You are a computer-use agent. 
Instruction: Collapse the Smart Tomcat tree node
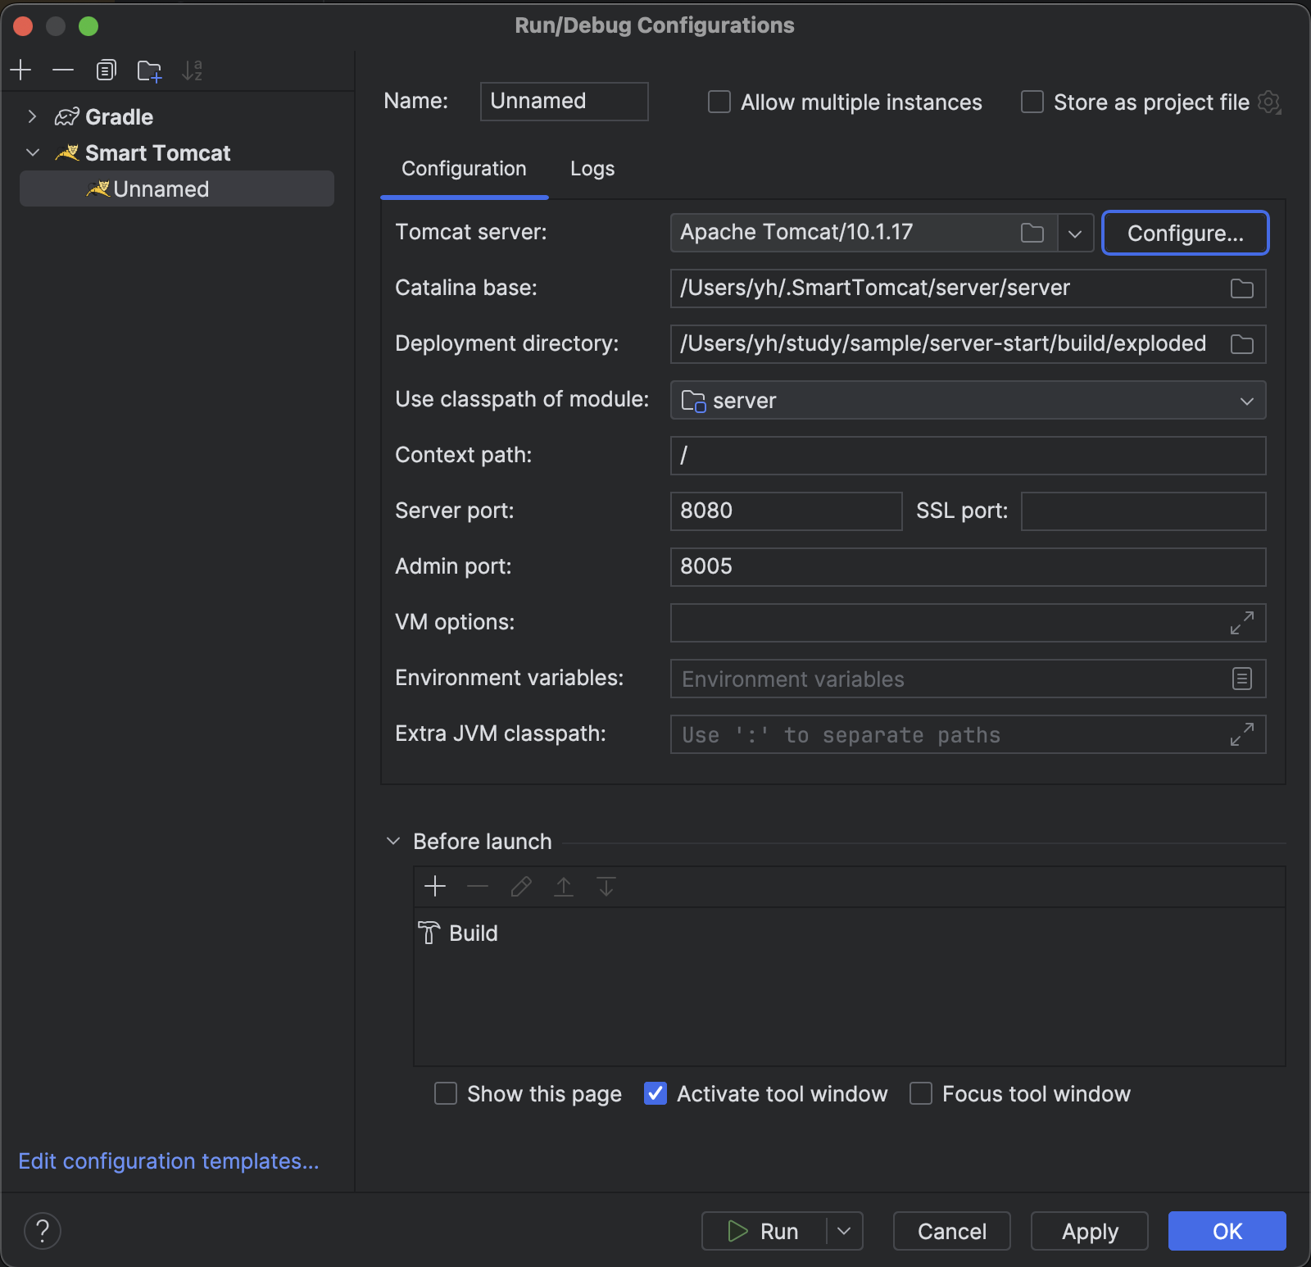coord(33,153)
